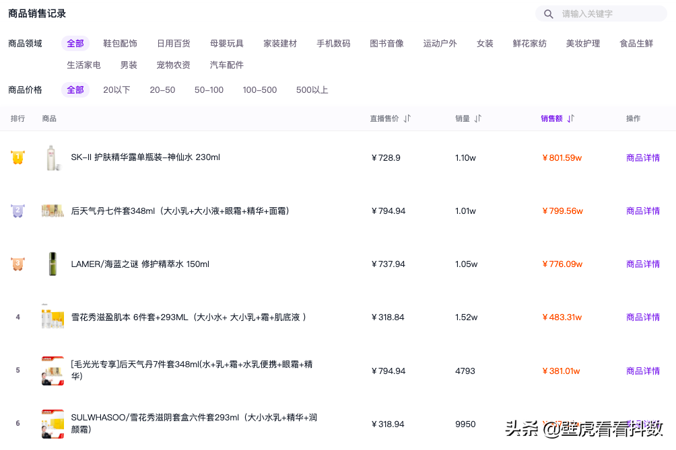Viewport: 676px width, 450px height.
Task: Filter by 手机数码 category
Action: 334,43
